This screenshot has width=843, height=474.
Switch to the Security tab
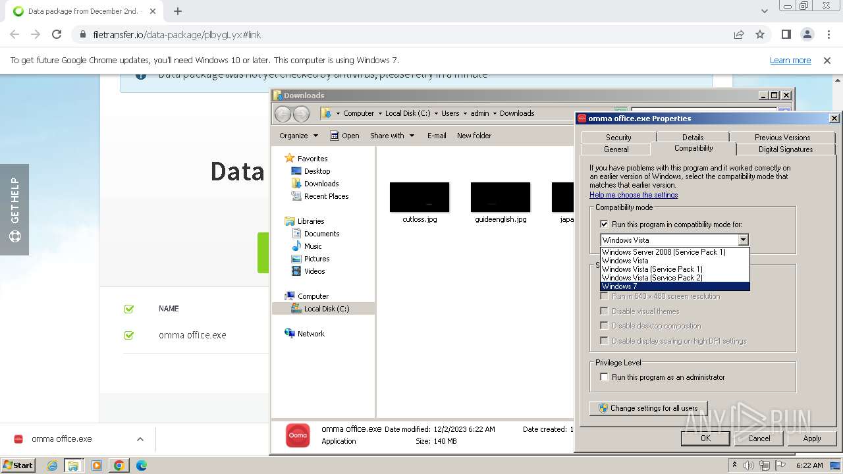pyautogui.click(x=618, y=137)
